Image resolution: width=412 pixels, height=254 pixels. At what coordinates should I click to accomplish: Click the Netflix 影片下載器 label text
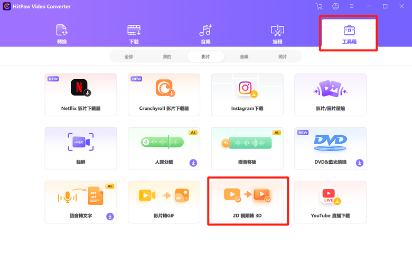pyautogui.click(x=81, y=108)
